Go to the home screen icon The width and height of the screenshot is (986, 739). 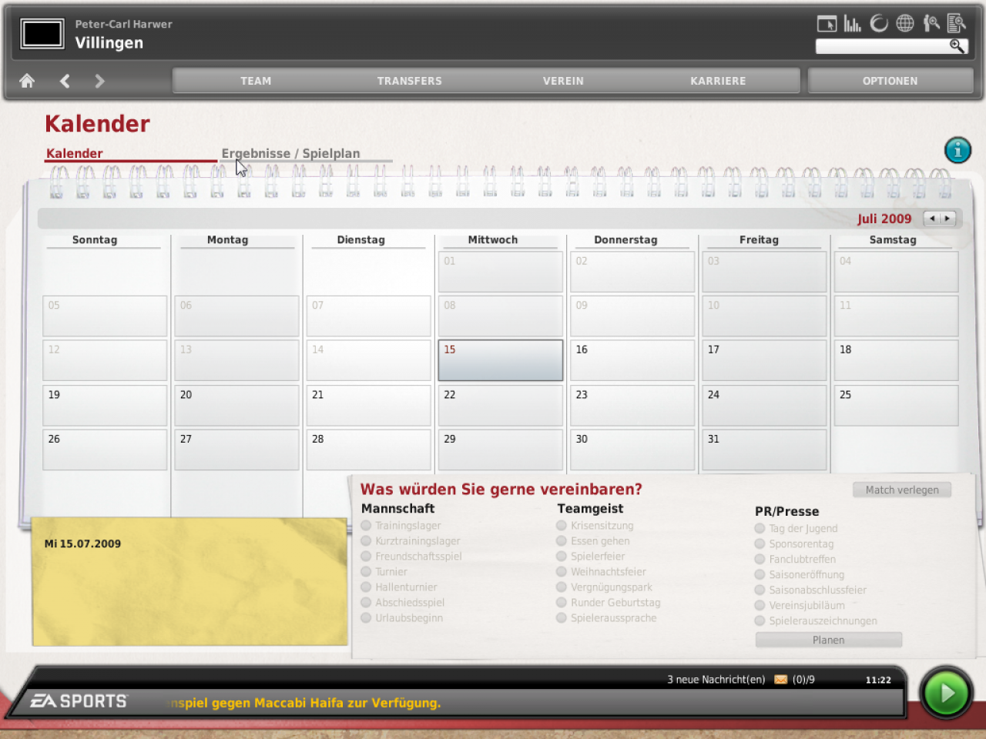[27, 81]
